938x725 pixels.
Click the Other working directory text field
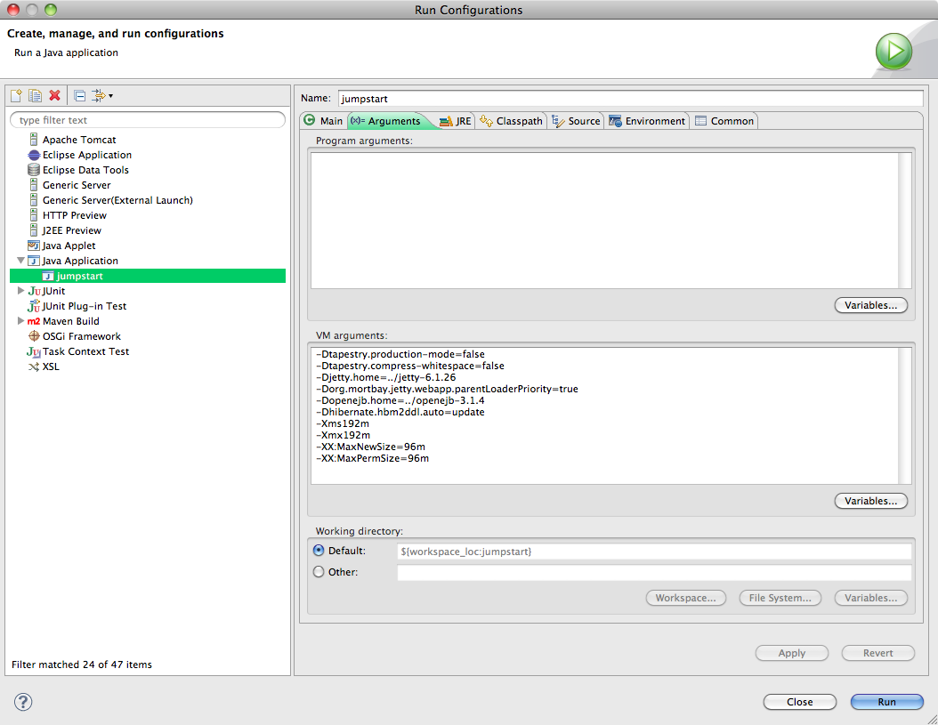(x=654, y=573)
